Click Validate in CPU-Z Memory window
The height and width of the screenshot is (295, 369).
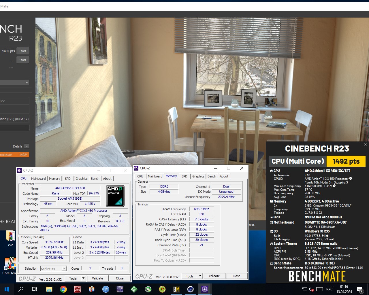[x=214, y=276]
